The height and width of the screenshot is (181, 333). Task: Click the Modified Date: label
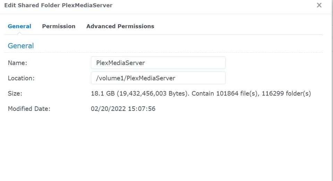[29, 109]
